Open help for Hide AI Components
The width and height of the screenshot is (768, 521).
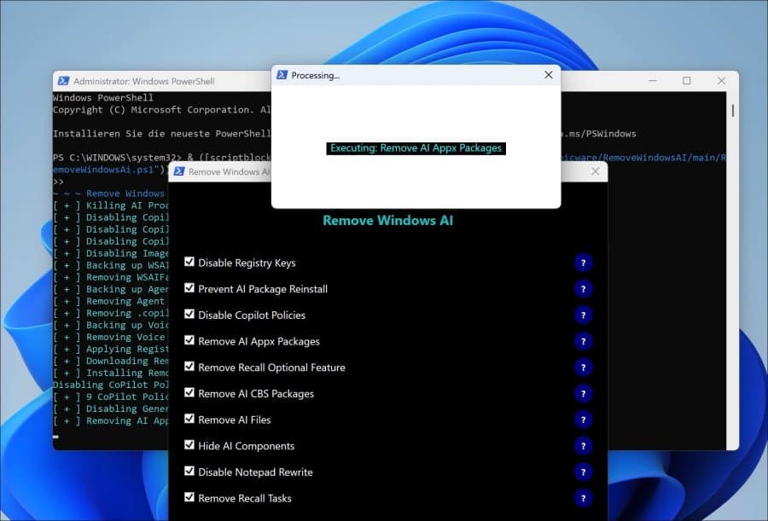583,446
